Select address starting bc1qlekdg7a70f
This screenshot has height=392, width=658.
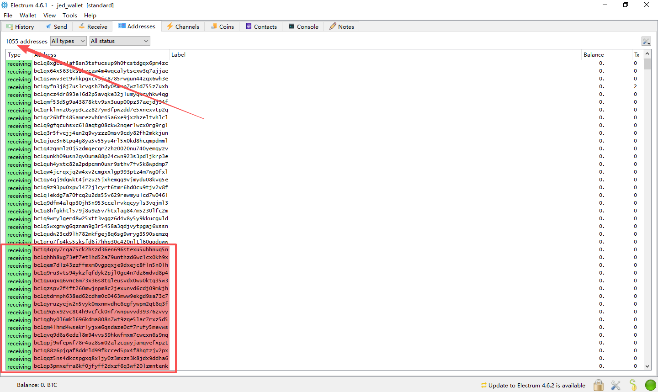pos(101,195)
